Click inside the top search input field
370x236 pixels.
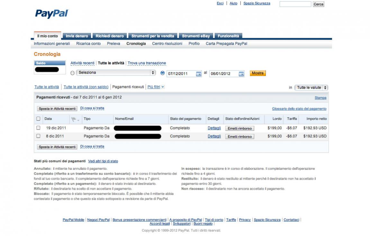(x=295, y=4)
